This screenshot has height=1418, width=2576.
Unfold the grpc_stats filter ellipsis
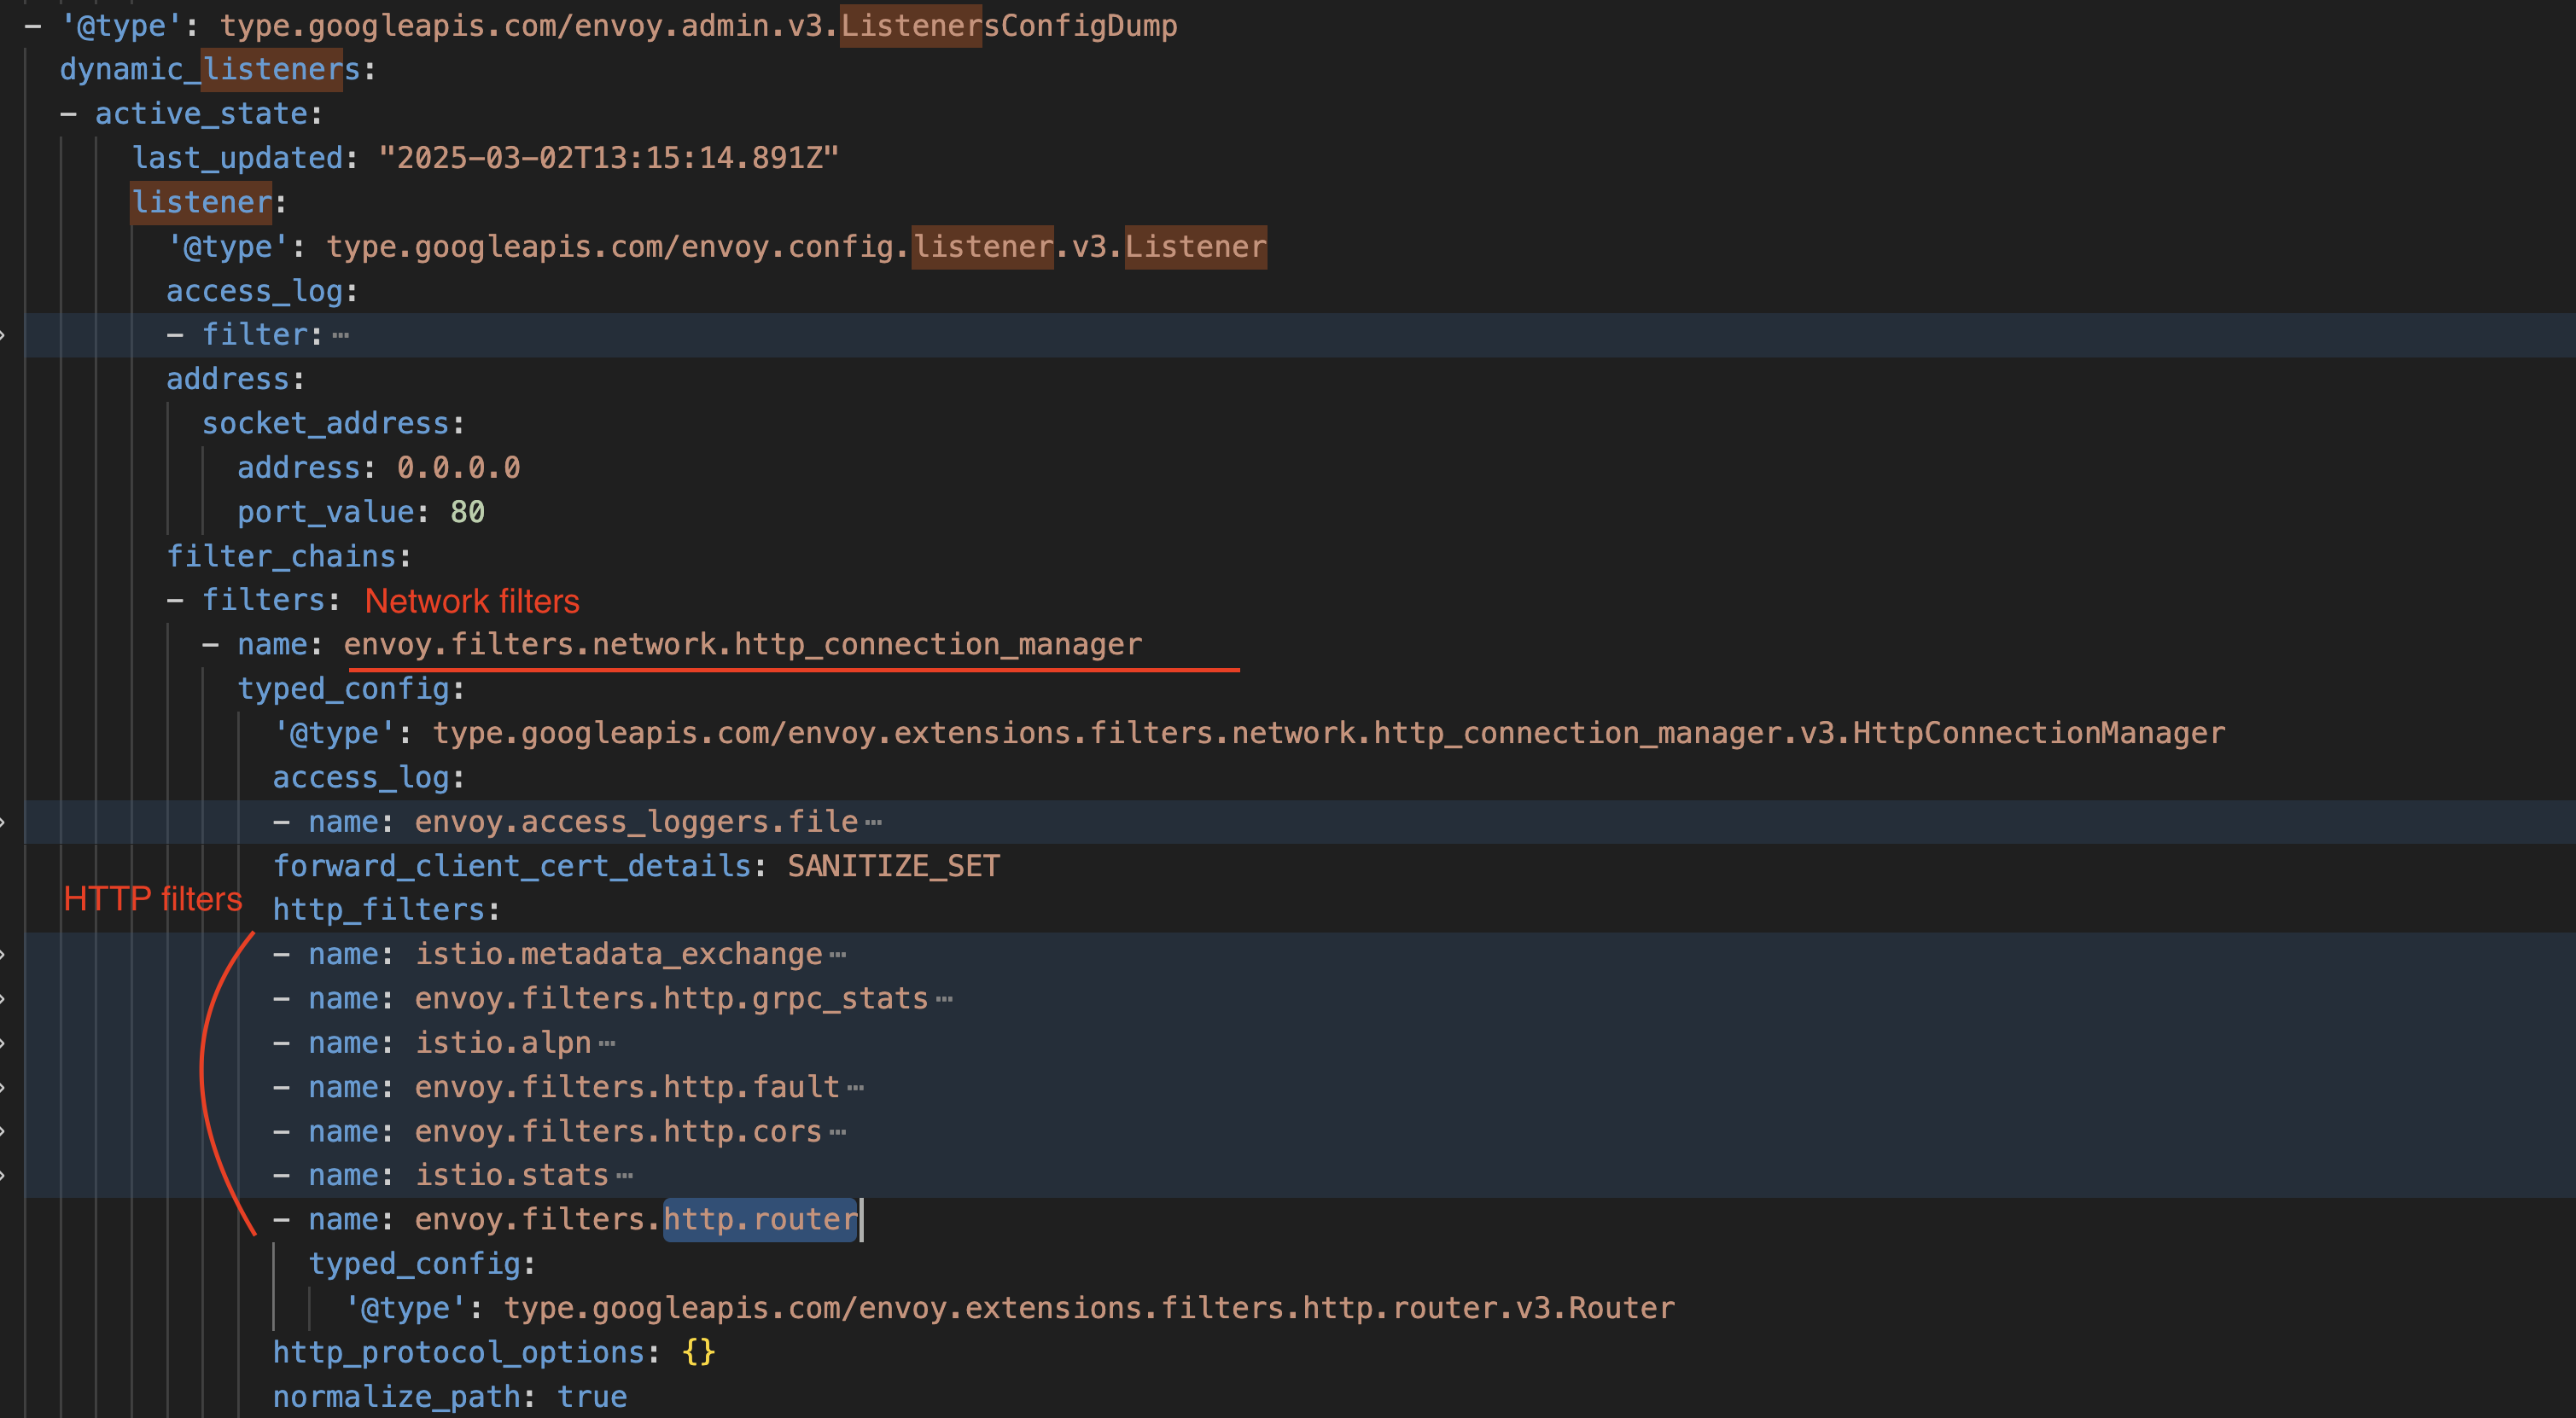(x=944, y=999)
